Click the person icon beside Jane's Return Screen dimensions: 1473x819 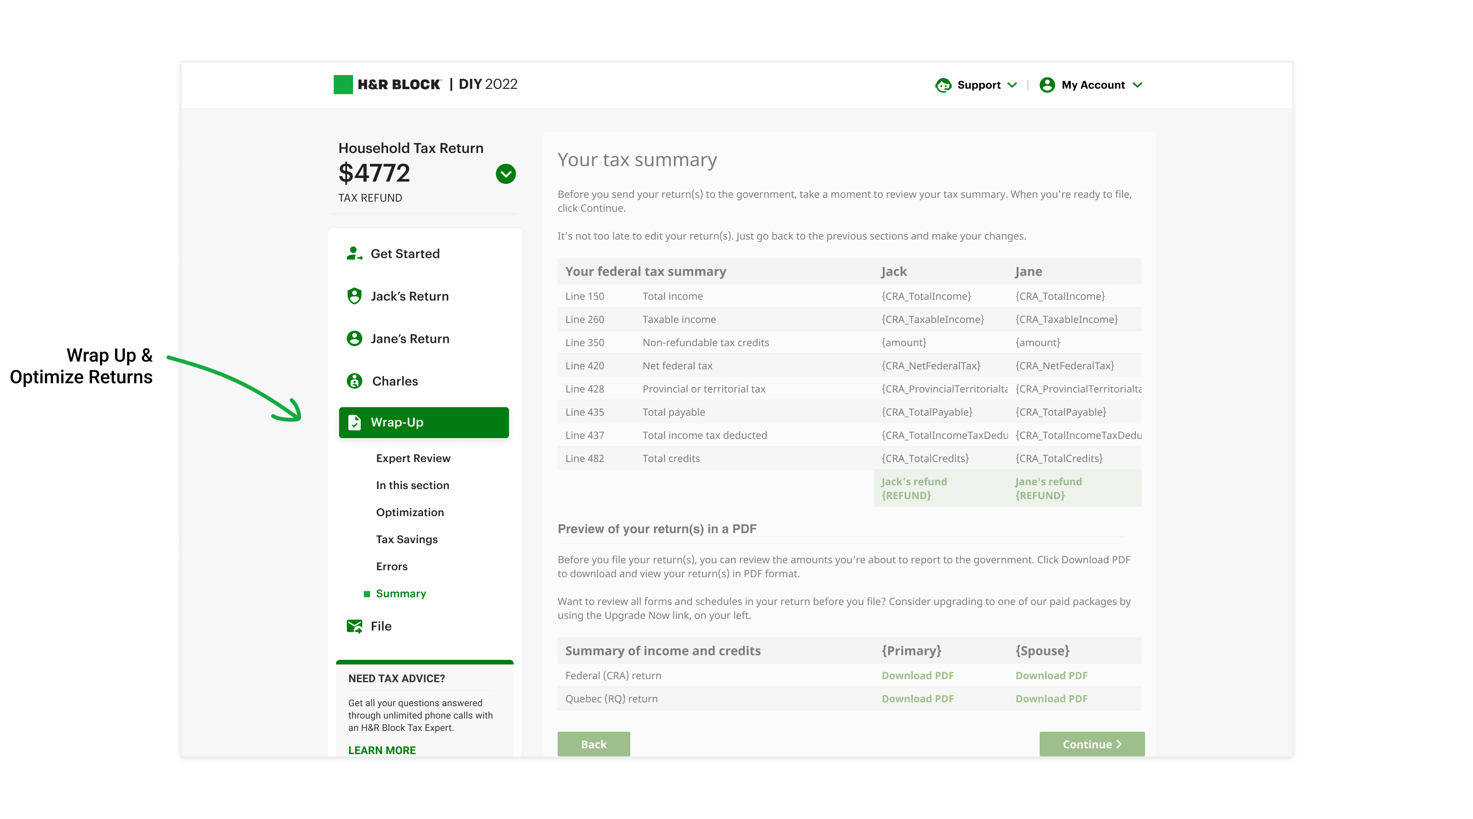(x=354, y=338)
